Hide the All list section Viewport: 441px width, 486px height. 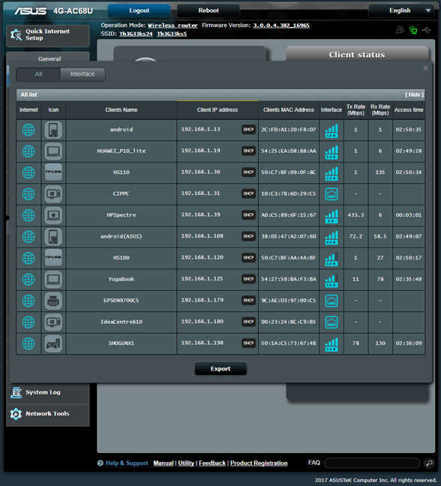pos(414,94)
